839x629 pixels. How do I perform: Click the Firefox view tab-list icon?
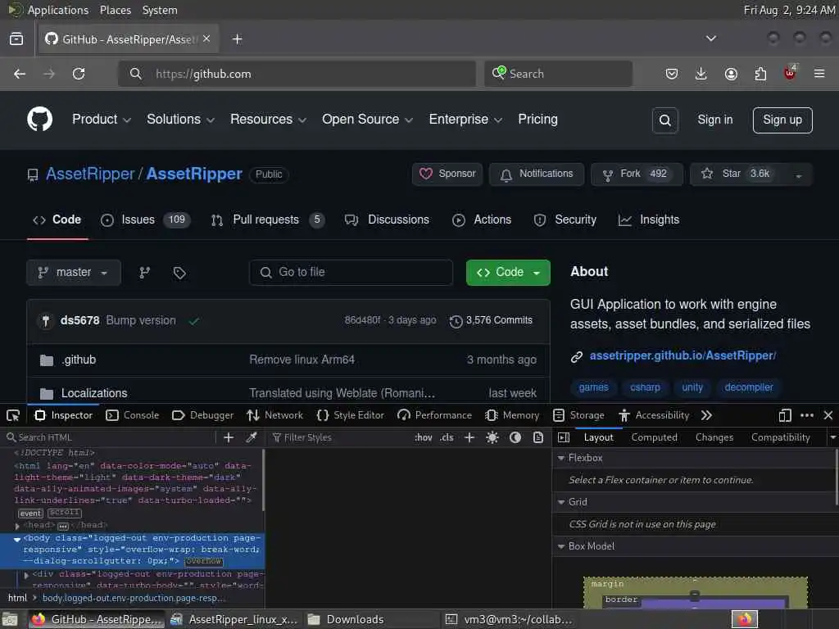click(x=16, y=39)
